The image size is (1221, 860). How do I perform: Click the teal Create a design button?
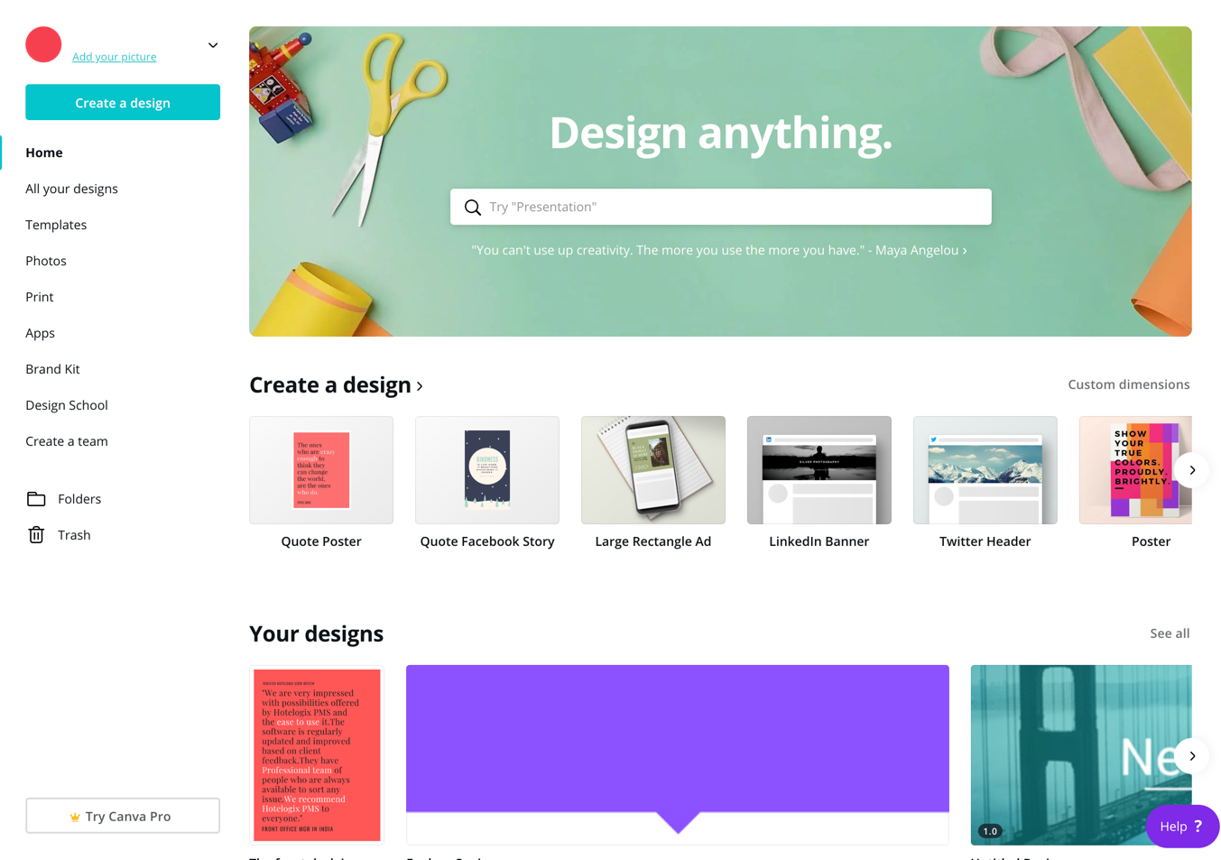(x=123, y=102)
